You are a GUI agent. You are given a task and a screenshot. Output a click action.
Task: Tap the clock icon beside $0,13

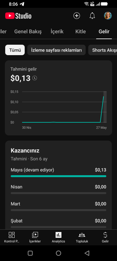pyautogui.click(x=34, y=78)
